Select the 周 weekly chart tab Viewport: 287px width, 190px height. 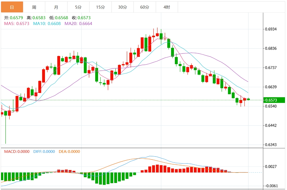tap(34, 7)
